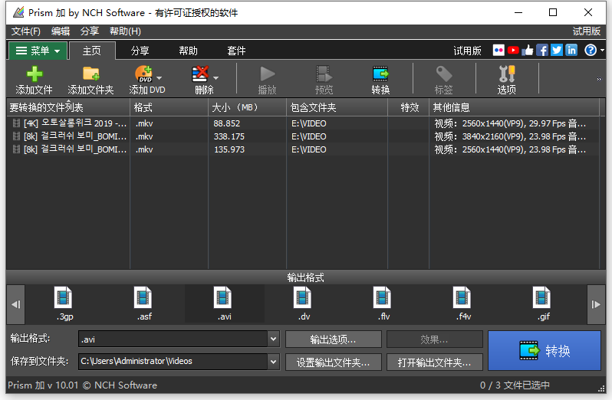Click the Delete (删除) toolbar icon
Screen dimensions: 612x400
coord(200,74)
